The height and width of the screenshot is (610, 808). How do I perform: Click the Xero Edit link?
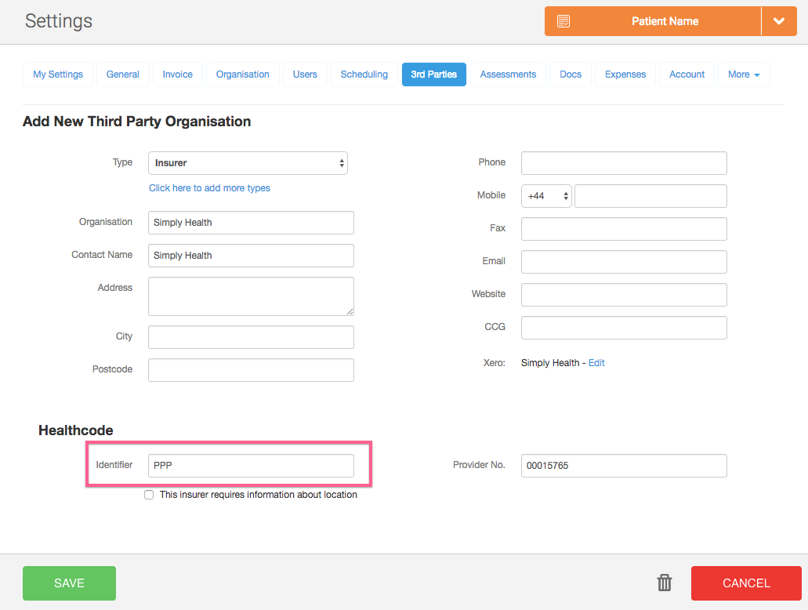(596, 363)
